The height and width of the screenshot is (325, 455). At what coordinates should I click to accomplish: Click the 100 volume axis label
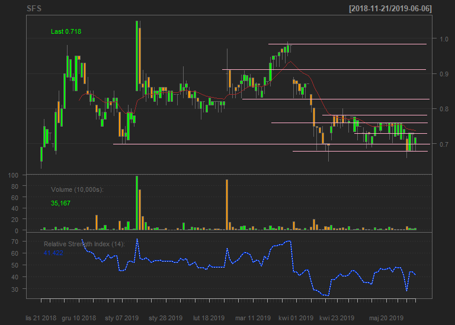pos(13,175)
